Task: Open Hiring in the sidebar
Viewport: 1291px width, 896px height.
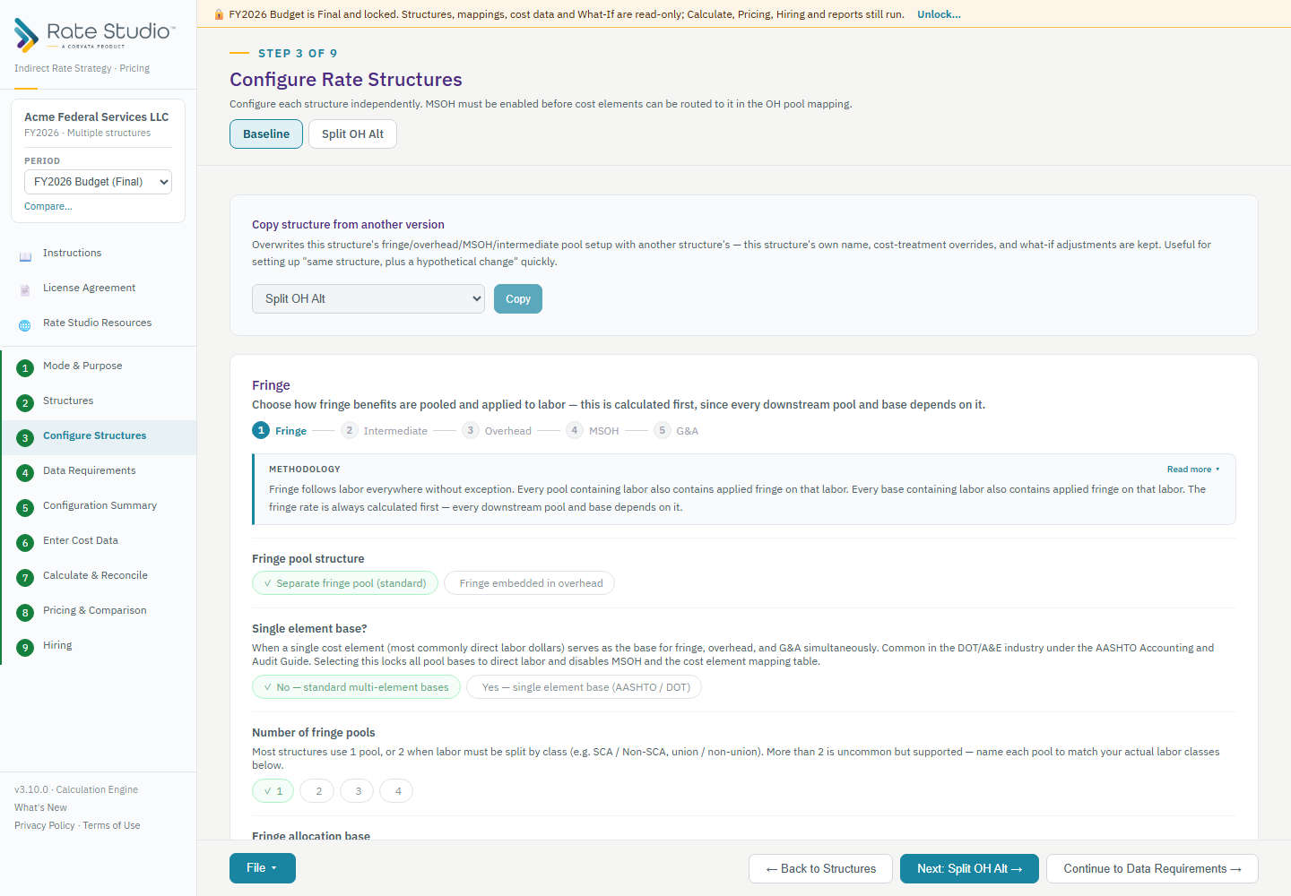Action: pos(99,646)
